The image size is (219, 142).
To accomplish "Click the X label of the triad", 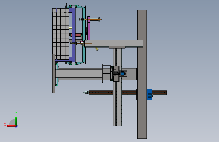I will coord(5,125).
